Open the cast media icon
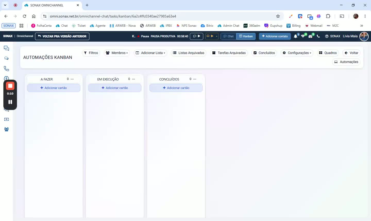The image size is (371, 221). [342, 16]
